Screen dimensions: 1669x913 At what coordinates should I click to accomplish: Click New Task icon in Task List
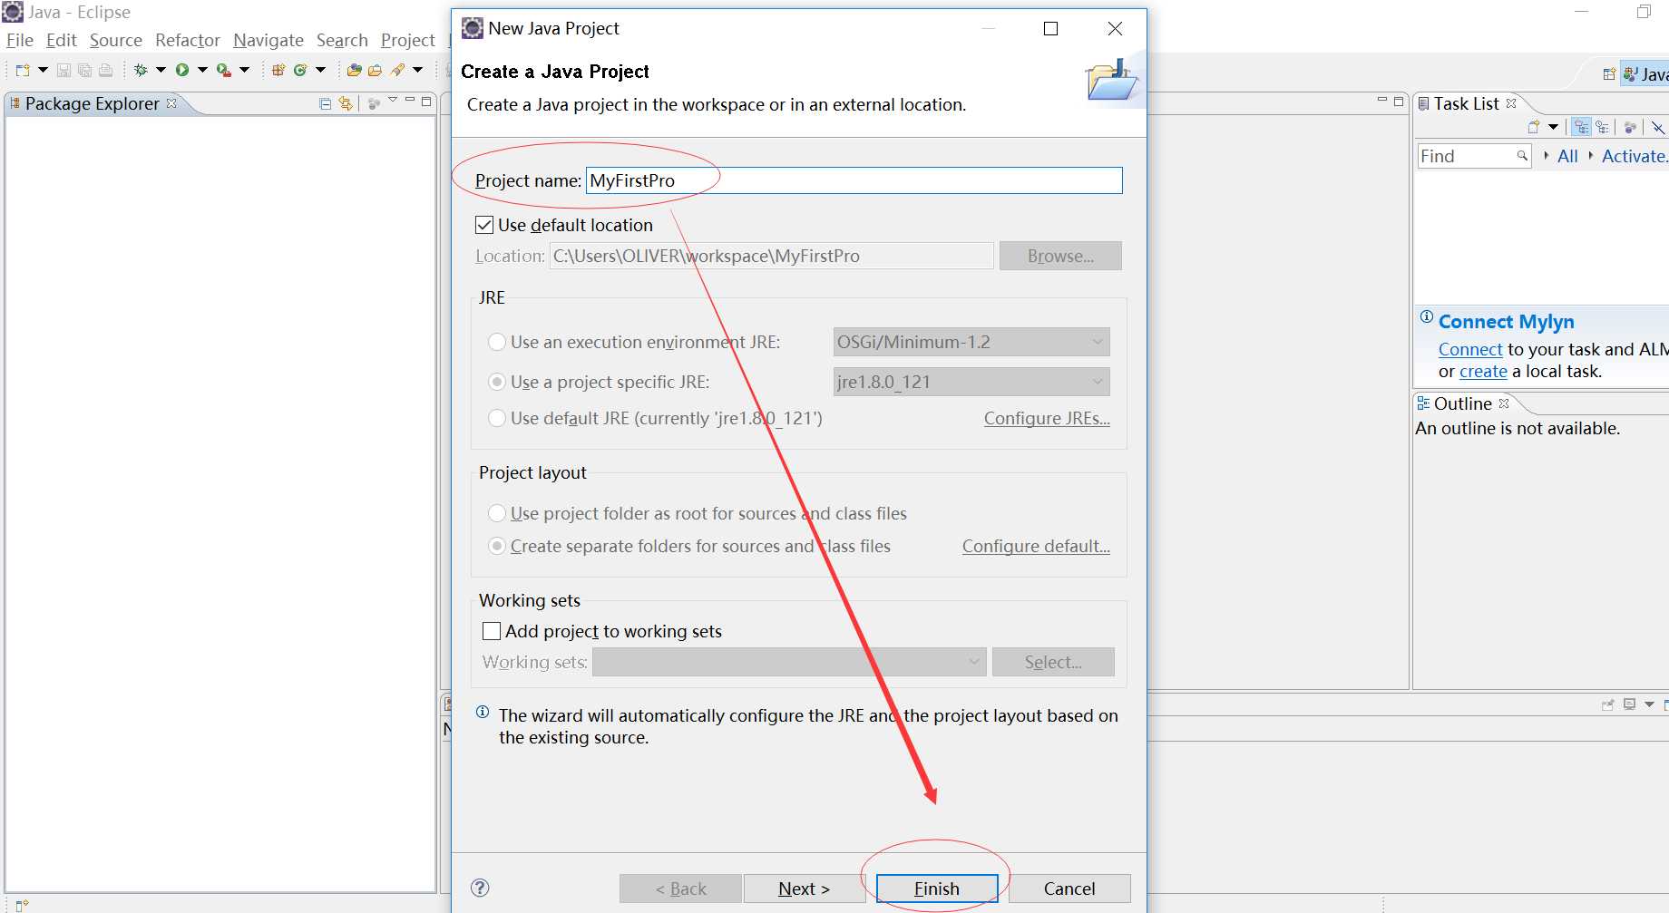coord(1534,127)
